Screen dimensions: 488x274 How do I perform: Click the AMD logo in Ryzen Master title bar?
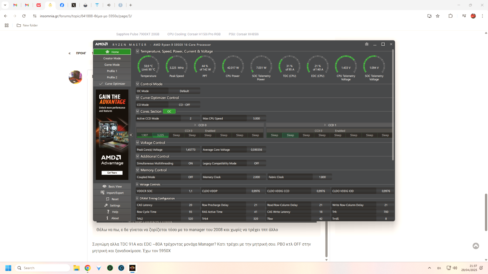click(x=101, y=44)
